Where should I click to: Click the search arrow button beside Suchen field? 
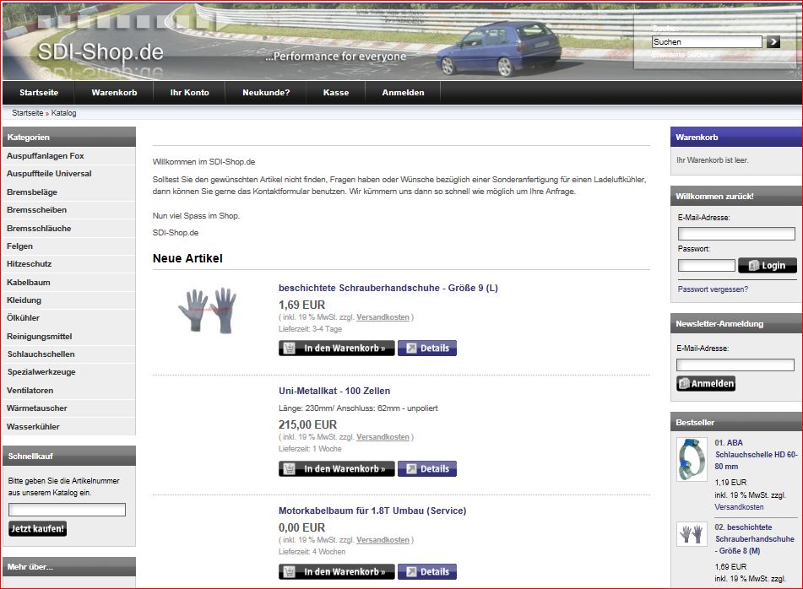click(773, 41)
